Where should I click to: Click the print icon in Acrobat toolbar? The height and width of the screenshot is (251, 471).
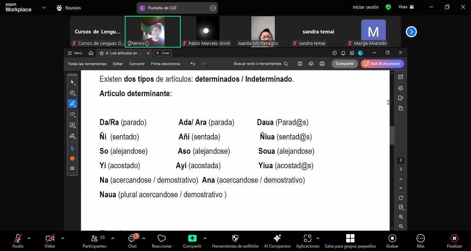(322, 64)
